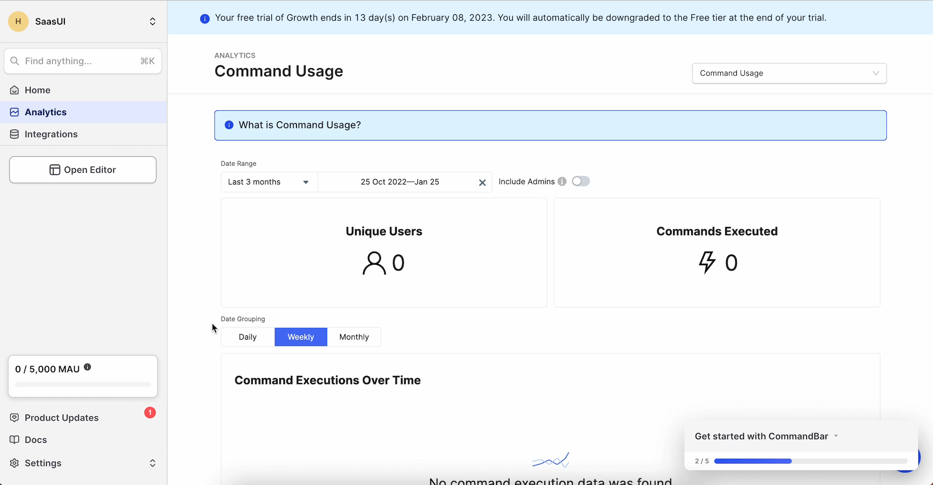
Task: Click the info icon beside Include Admins
Action: (x=562, y=181)
